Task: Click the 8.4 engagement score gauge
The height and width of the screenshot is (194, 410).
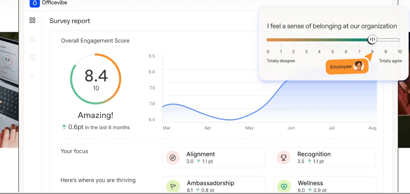Action: 96,79
